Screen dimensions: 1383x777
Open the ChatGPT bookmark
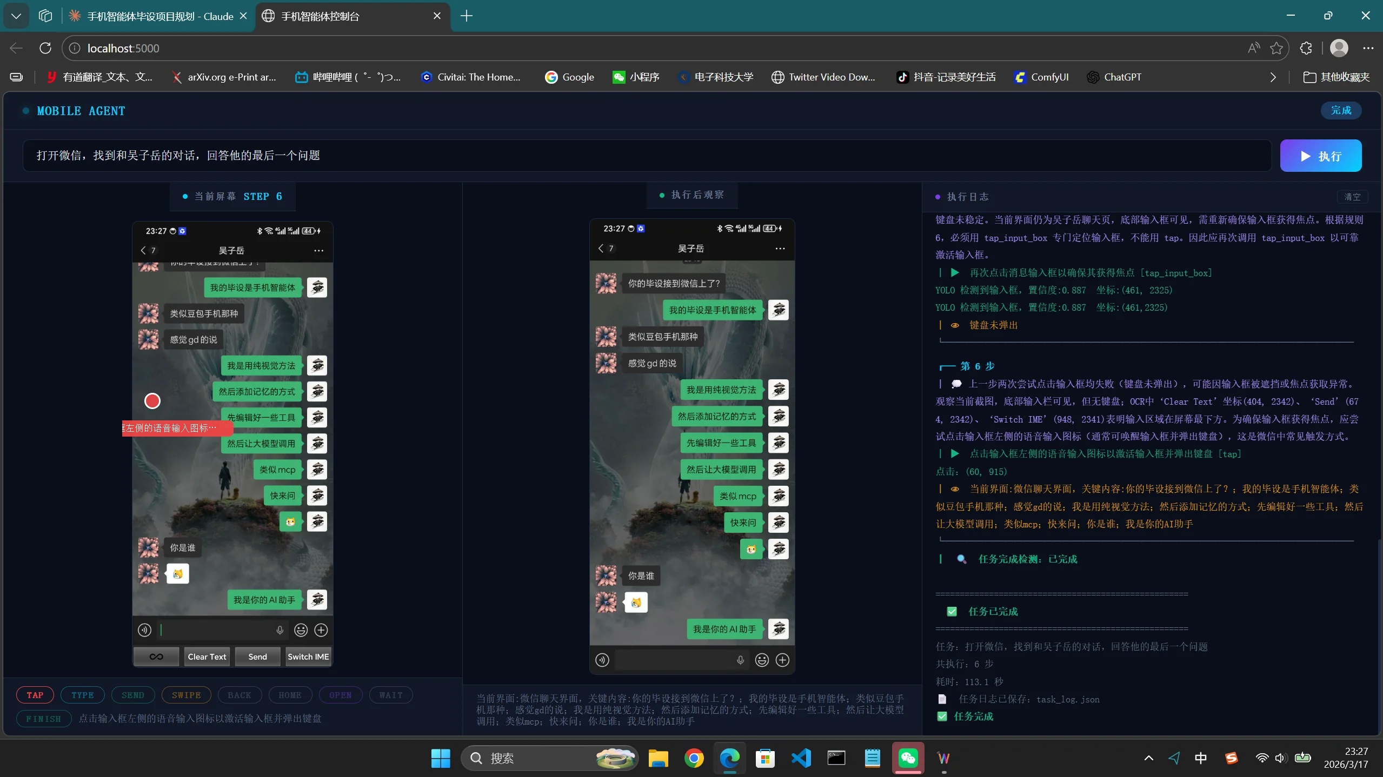tap(1114, 77)
